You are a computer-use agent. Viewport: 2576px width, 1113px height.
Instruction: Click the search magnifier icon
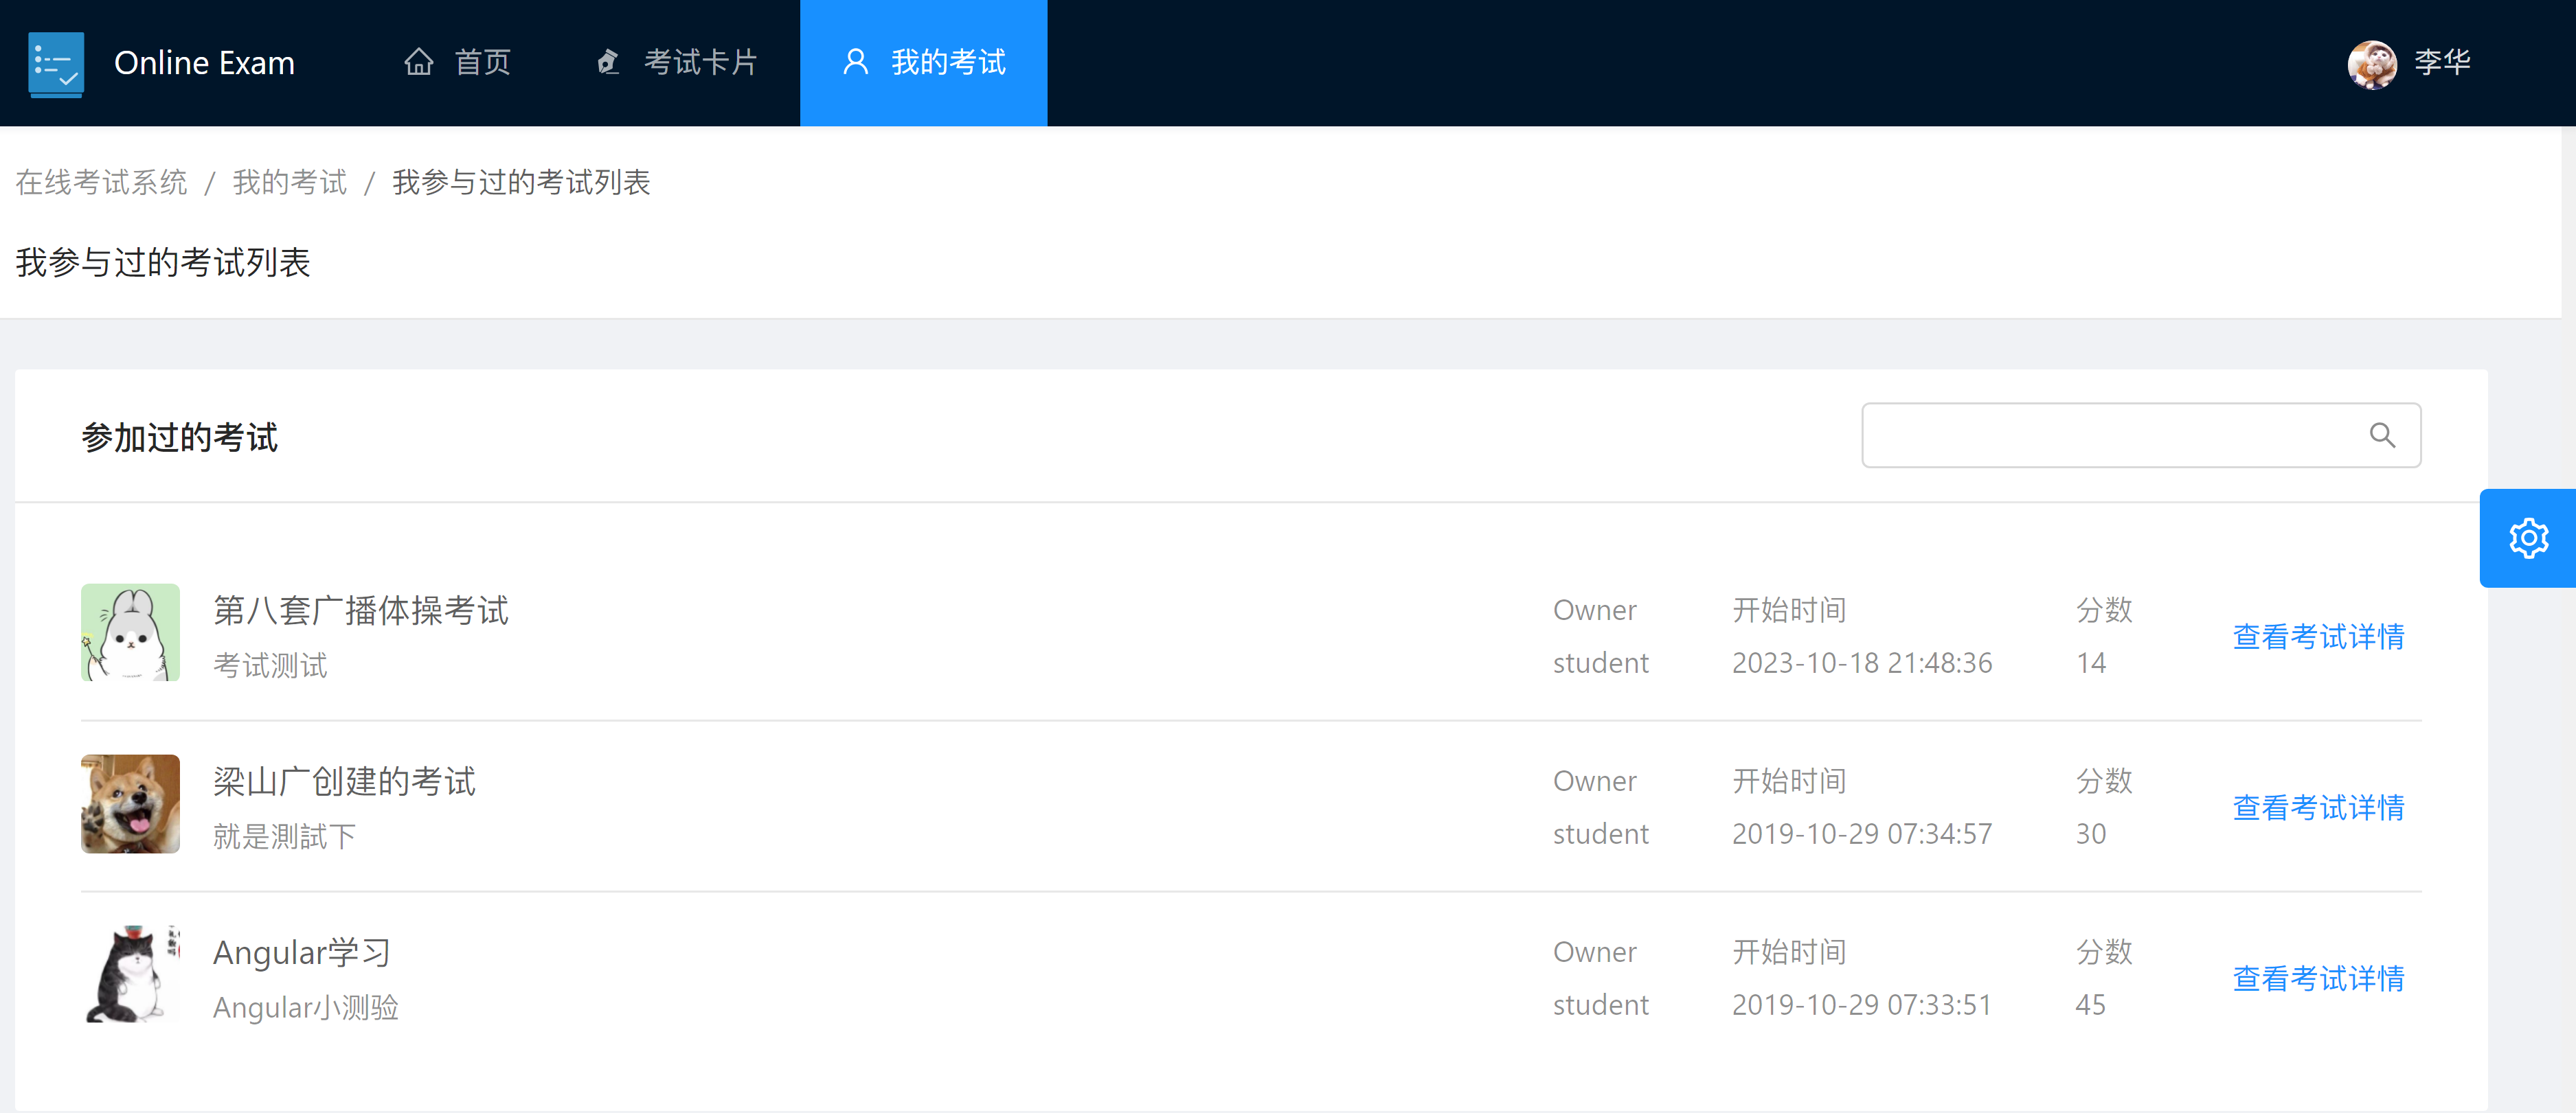pyautogui.click(x=2382, y=435)
